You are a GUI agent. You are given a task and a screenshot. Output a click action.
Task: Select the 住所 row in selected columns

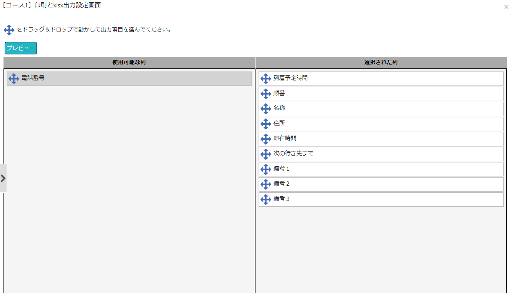tap(279, 123)
